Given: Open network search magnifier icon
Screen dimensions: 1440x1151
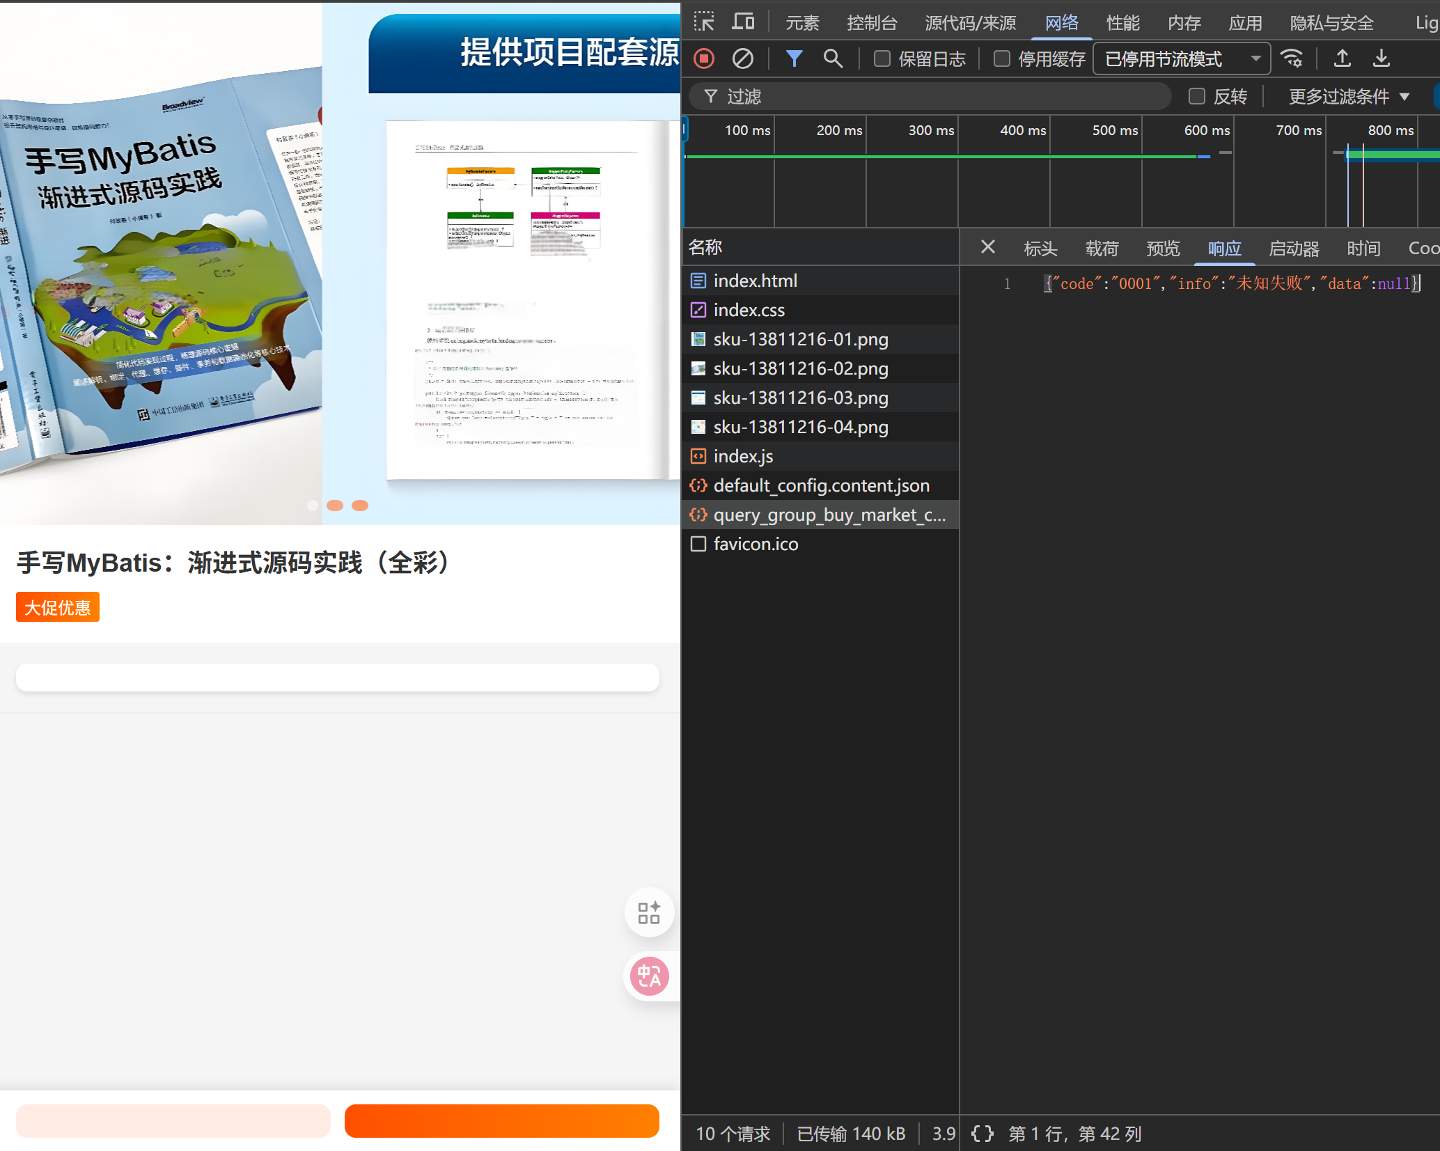Looking at the screenshot, I should pyautogui.click(x=833, y=59).
